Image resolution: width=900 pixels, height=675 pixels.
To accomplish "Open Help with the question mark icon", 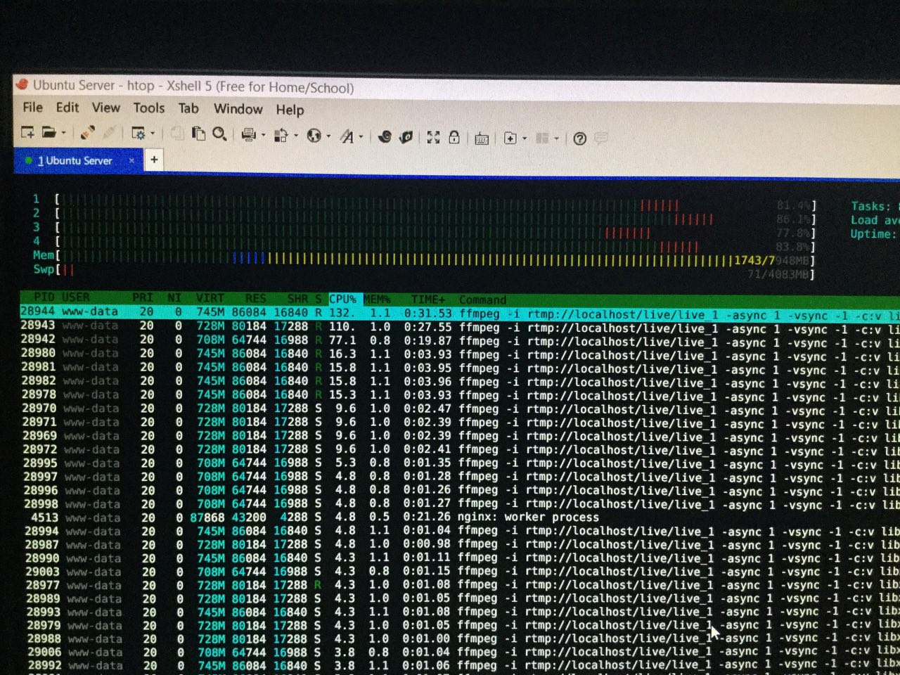I will (x=579, y=139).
